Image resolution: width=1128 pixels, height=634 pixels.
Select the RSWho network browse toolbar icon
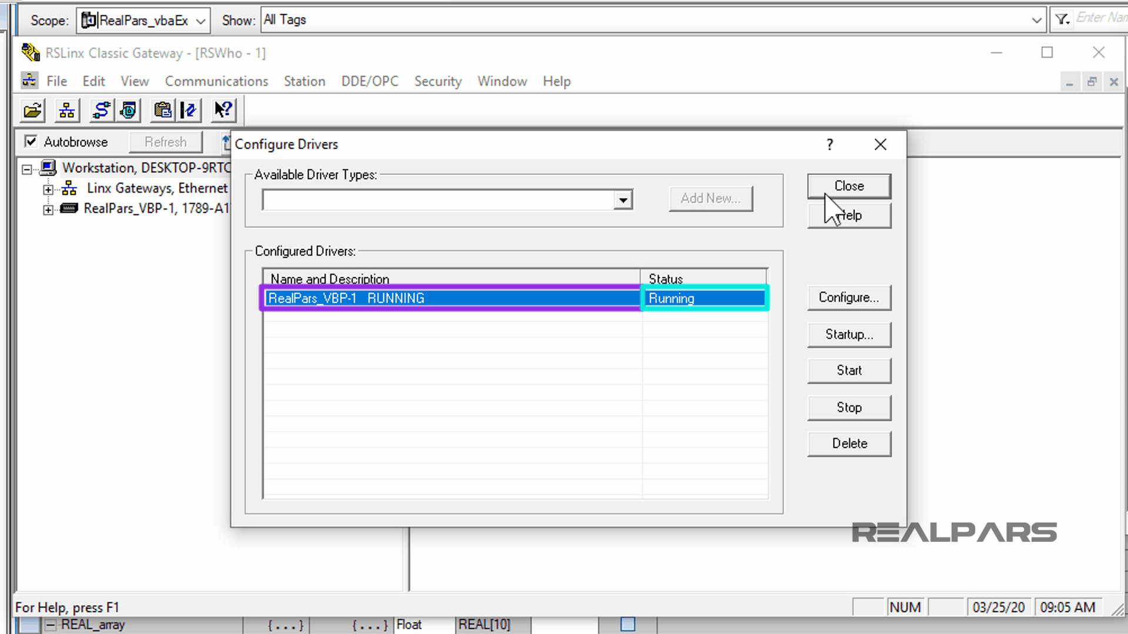[x=66, y=110]
